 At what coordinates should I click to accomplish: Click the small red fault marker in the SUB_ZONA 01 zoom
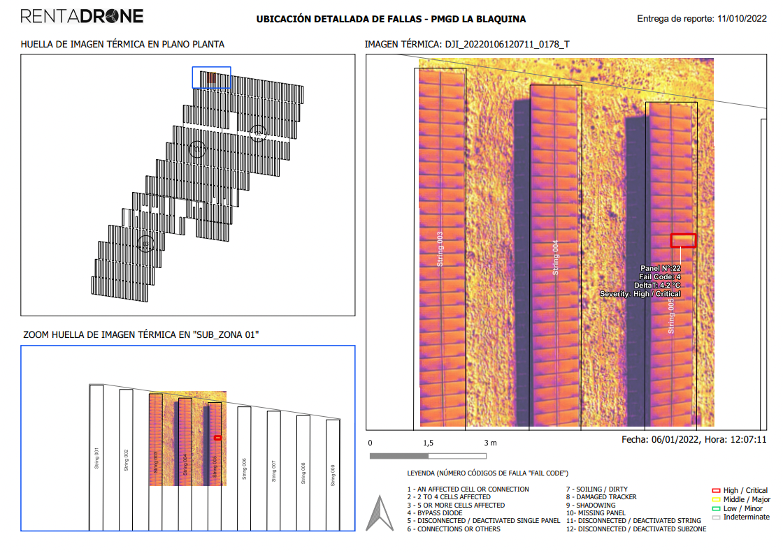pyautogui.click(x=217, y=438)
